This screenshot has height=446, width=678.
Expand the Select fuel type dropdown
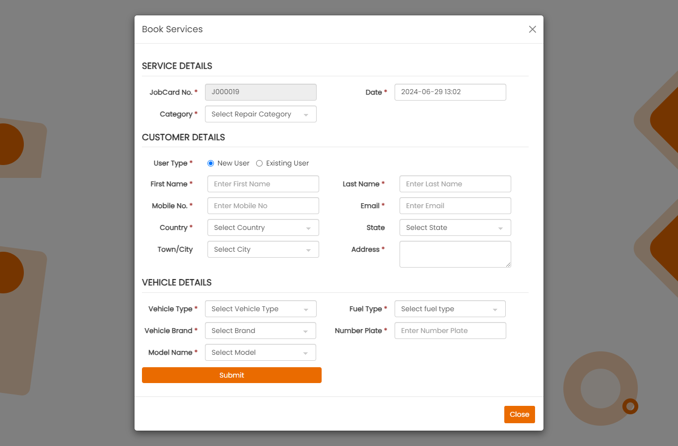coord(450,309)
